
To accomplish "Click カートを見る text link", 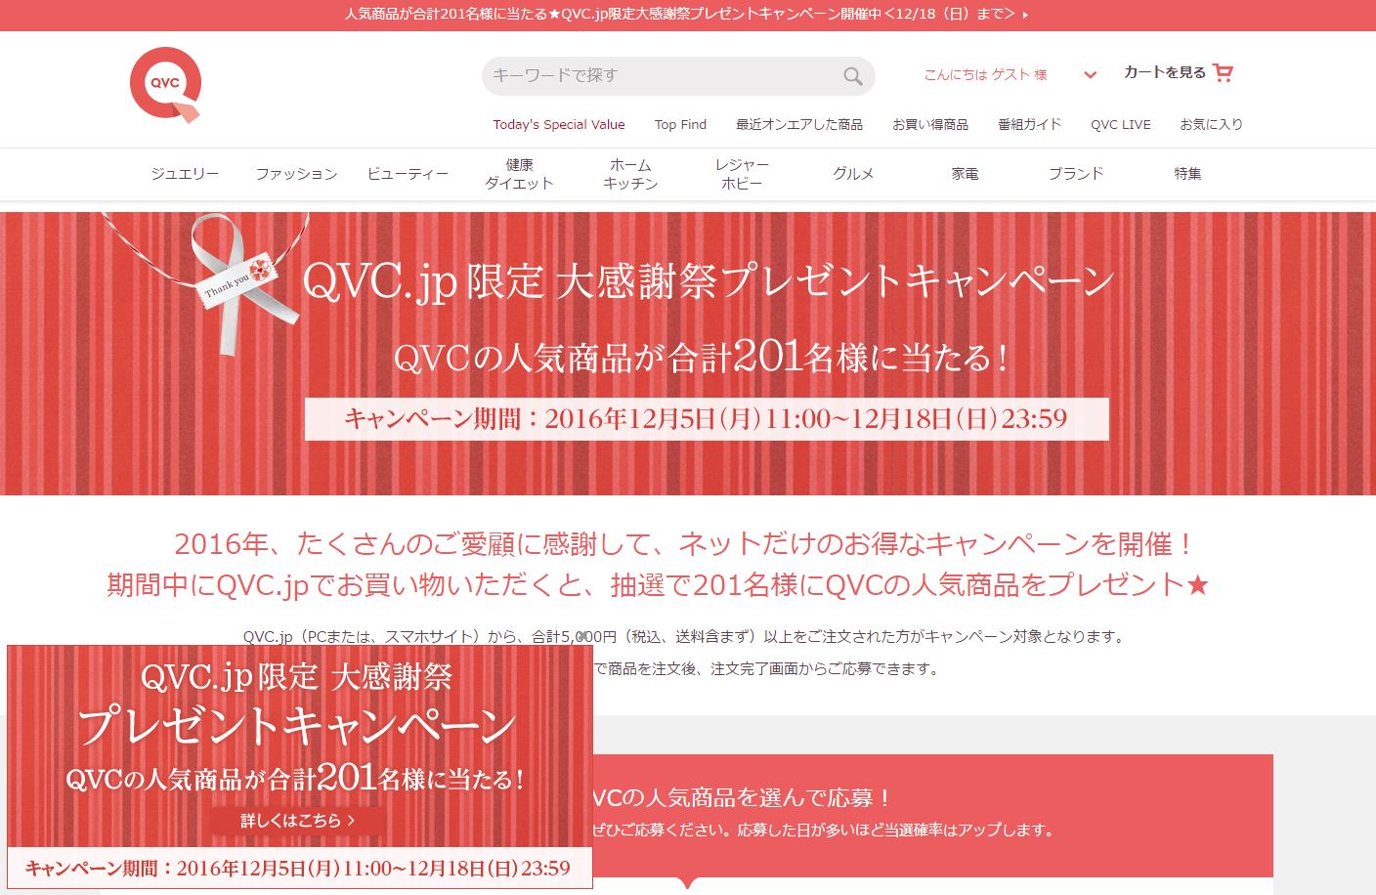I will tap(1165, 72).
